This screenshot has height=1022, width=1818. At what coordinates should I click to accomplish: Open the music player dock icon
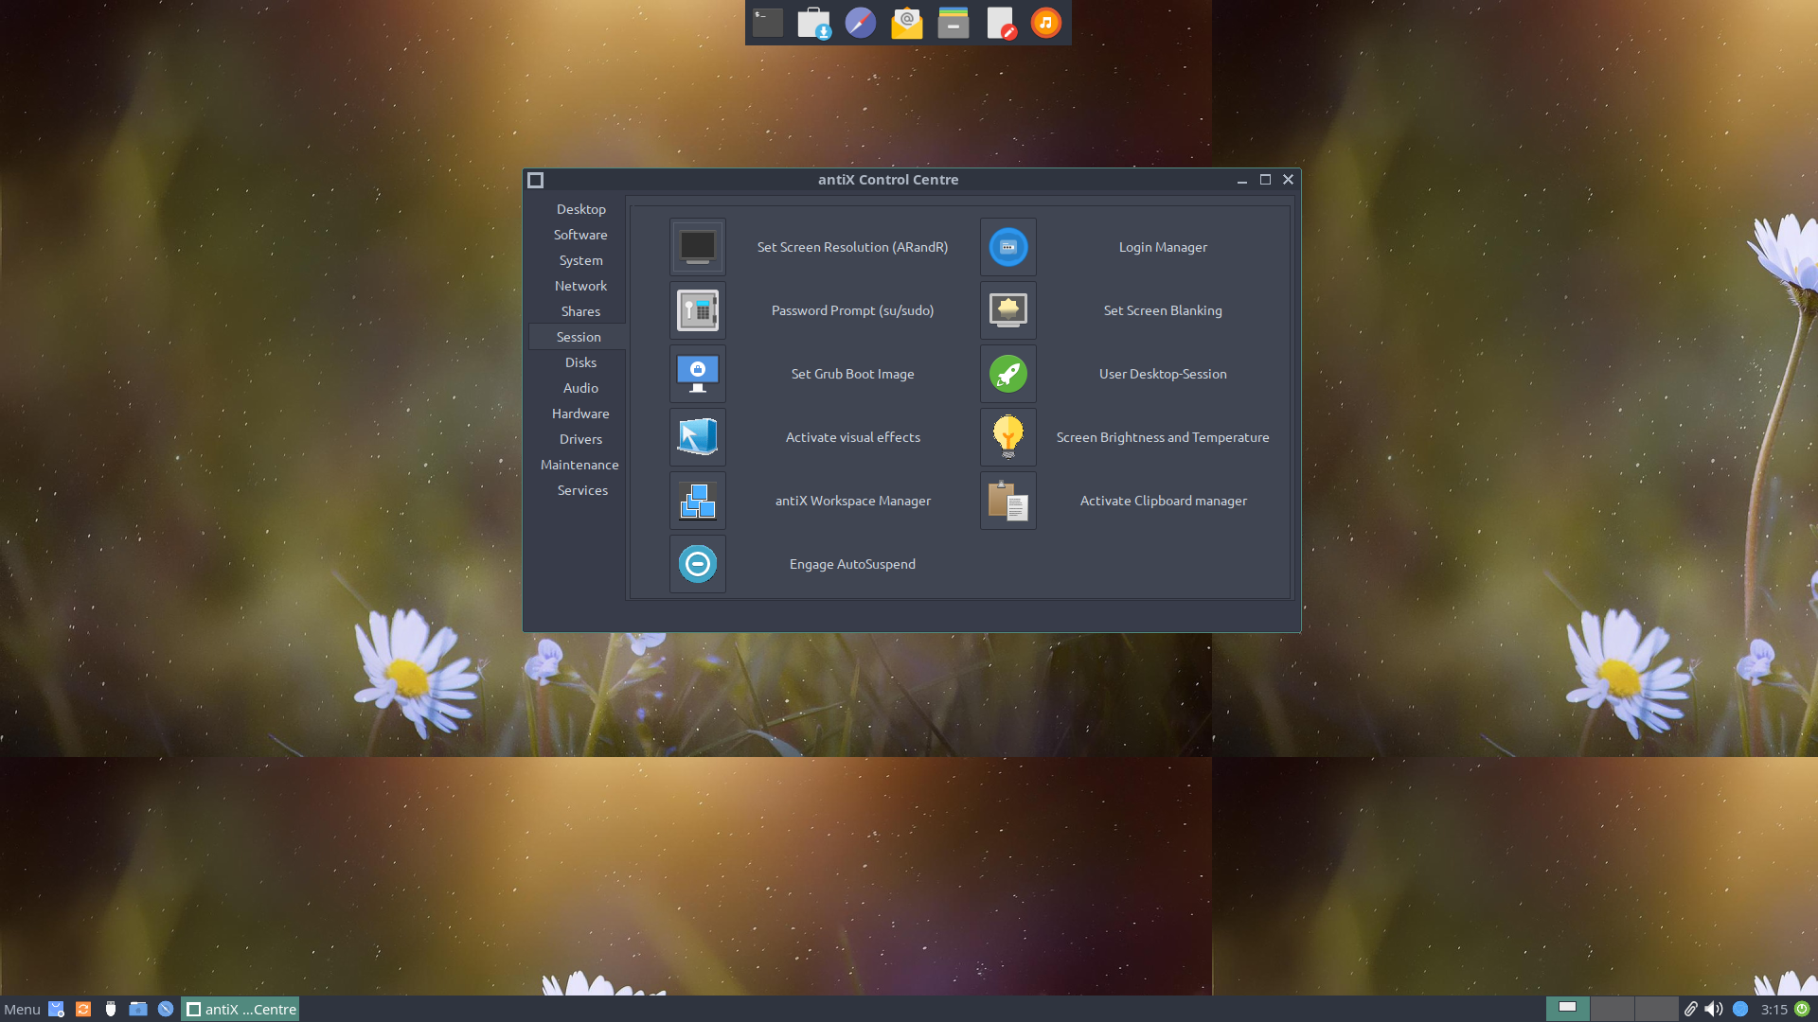coord(1046,23)
